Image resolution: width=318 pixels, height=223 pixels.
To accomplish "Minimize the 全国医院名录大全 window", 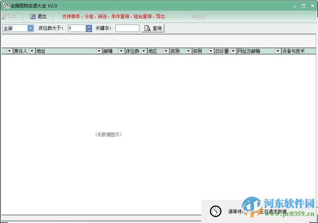I will [295, 6].
